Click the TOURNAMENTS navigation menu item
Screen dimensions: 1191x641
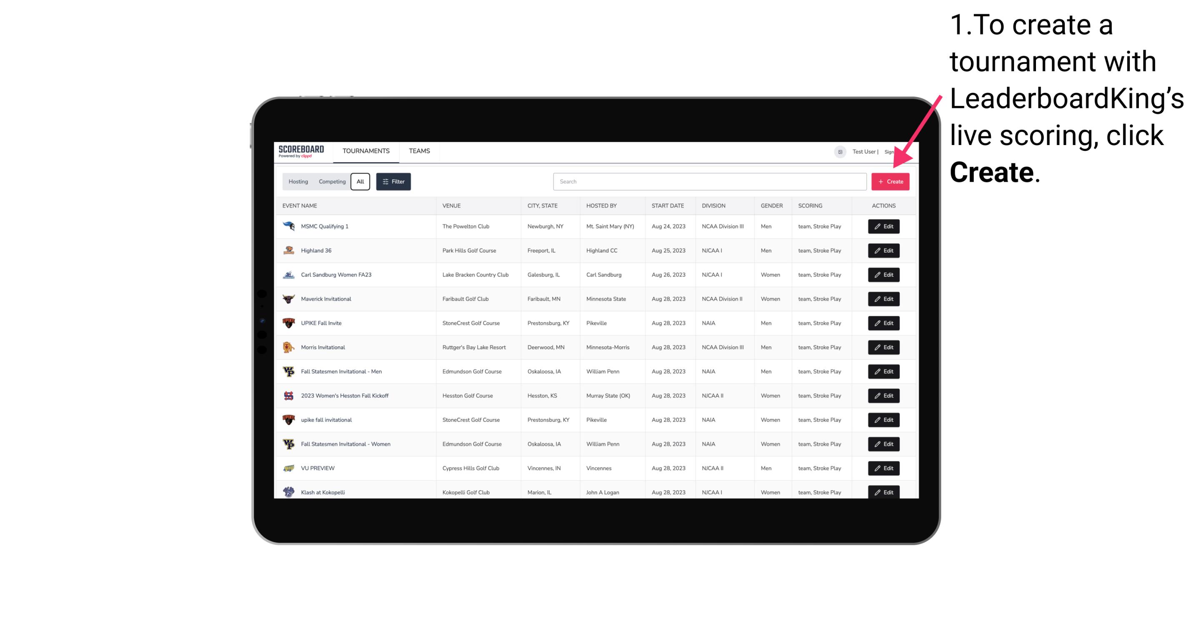366,151
